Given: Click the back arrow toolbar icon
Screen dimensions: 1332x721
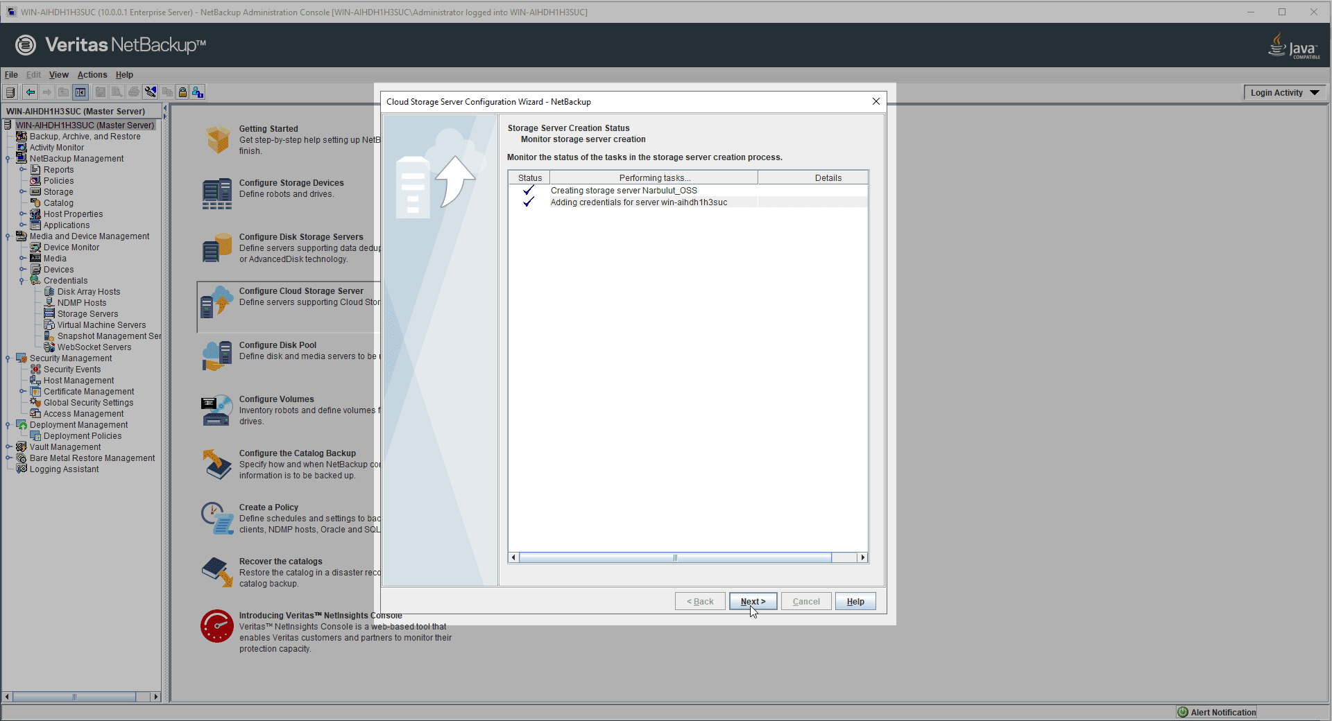Looking at the screenshot, I should point(31,92).
